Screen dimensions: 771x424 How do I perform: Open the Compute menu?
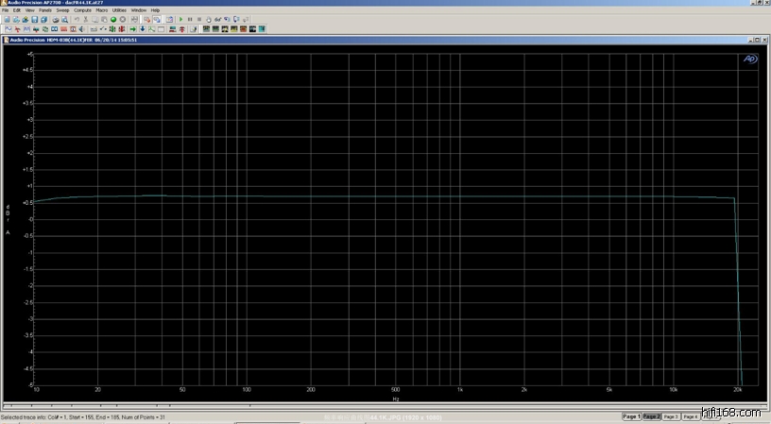click(x=80, y=10)
